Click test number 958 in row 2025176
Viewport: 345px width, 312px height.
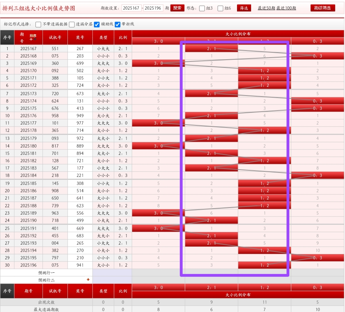[x=55, y=116]
